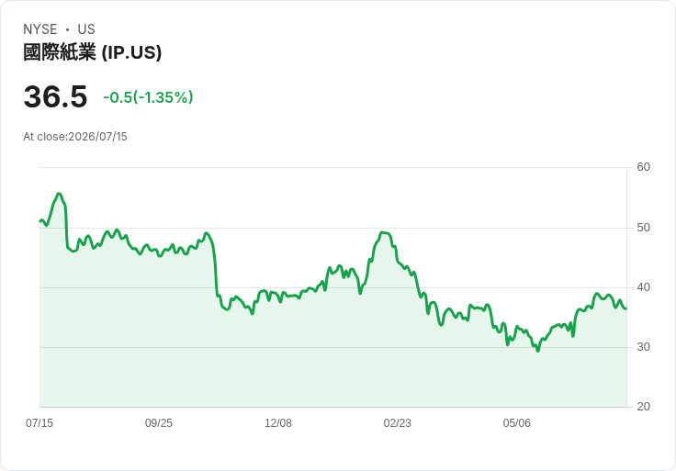Click the stock title 國際紙業 (IP.US)
This screenshot has height=471, width=676.
92,52
